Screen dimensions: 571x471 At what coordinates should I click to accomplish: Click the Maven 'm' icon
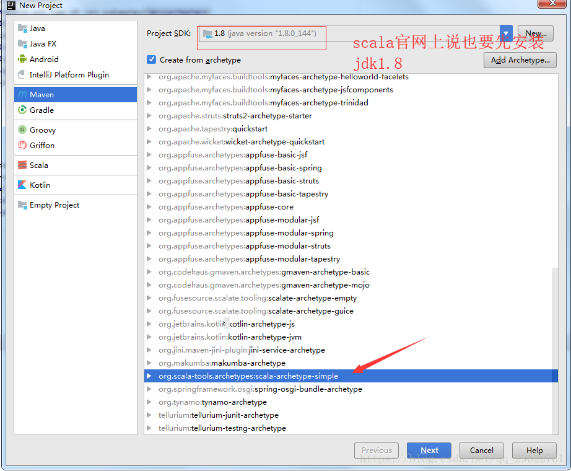point(22,94)
